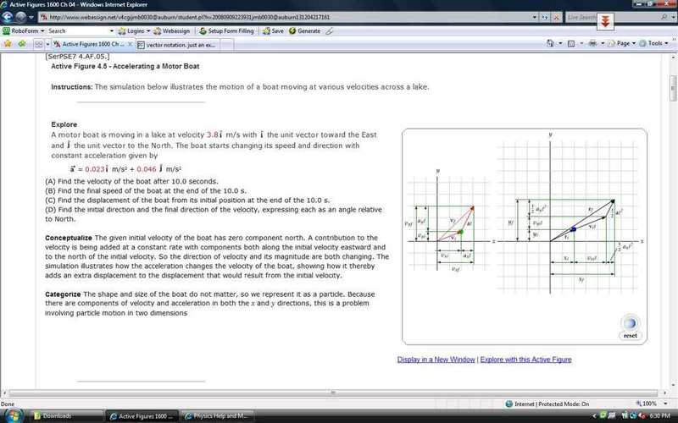Run search with the magnifying glass icon
678x423 pixels.
tap(664, 17)
